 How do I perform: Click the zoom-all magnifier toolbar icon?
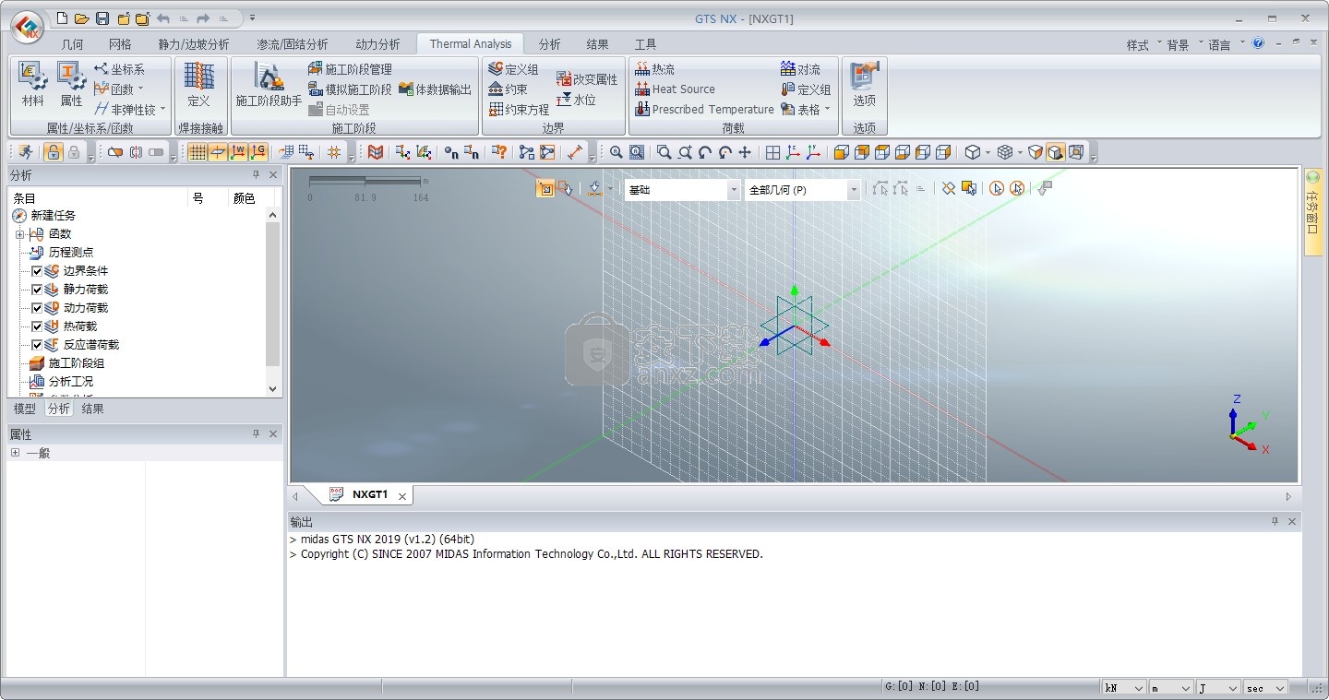coord(616,152)
